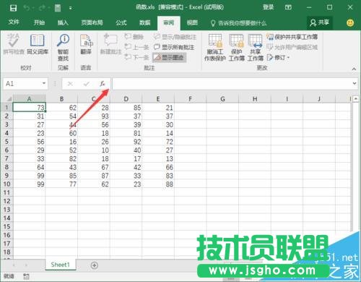Redo the action from the quick access toolbar
Screen dimensions: 361x282
(x=42, y=8)
